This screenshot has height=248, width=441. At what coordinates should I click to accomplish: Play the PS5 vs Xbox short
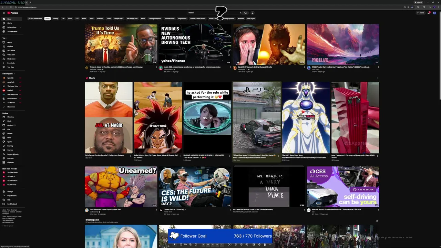pyautogui.click(x=257, y=117)
